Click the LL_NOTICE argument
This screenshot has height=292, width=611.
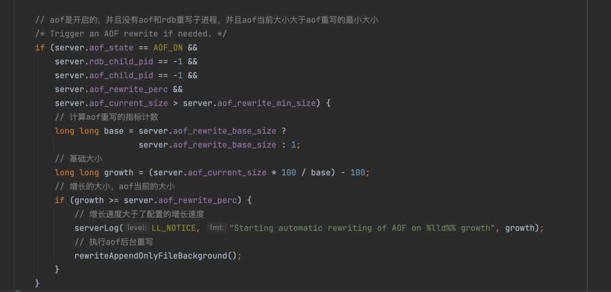174,228
